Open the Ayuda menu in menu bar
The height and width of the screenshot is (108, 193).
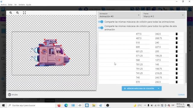click(29, 5)
